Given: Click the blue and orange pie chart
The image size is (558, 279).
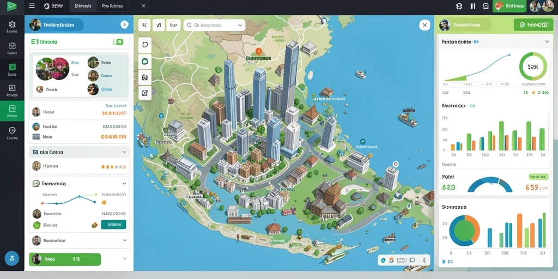Looking at the screenshot, I should pos(464,231).
